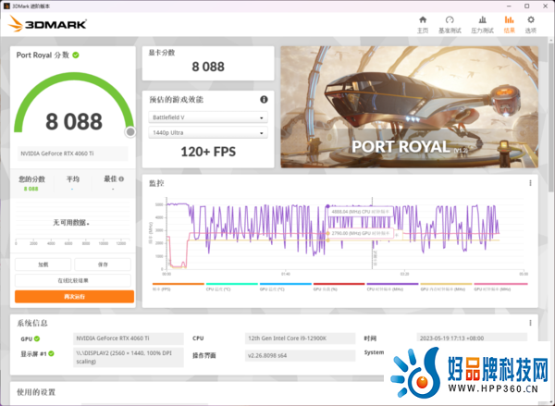Click the 在线比较结果 compare online button

(73, 280)
